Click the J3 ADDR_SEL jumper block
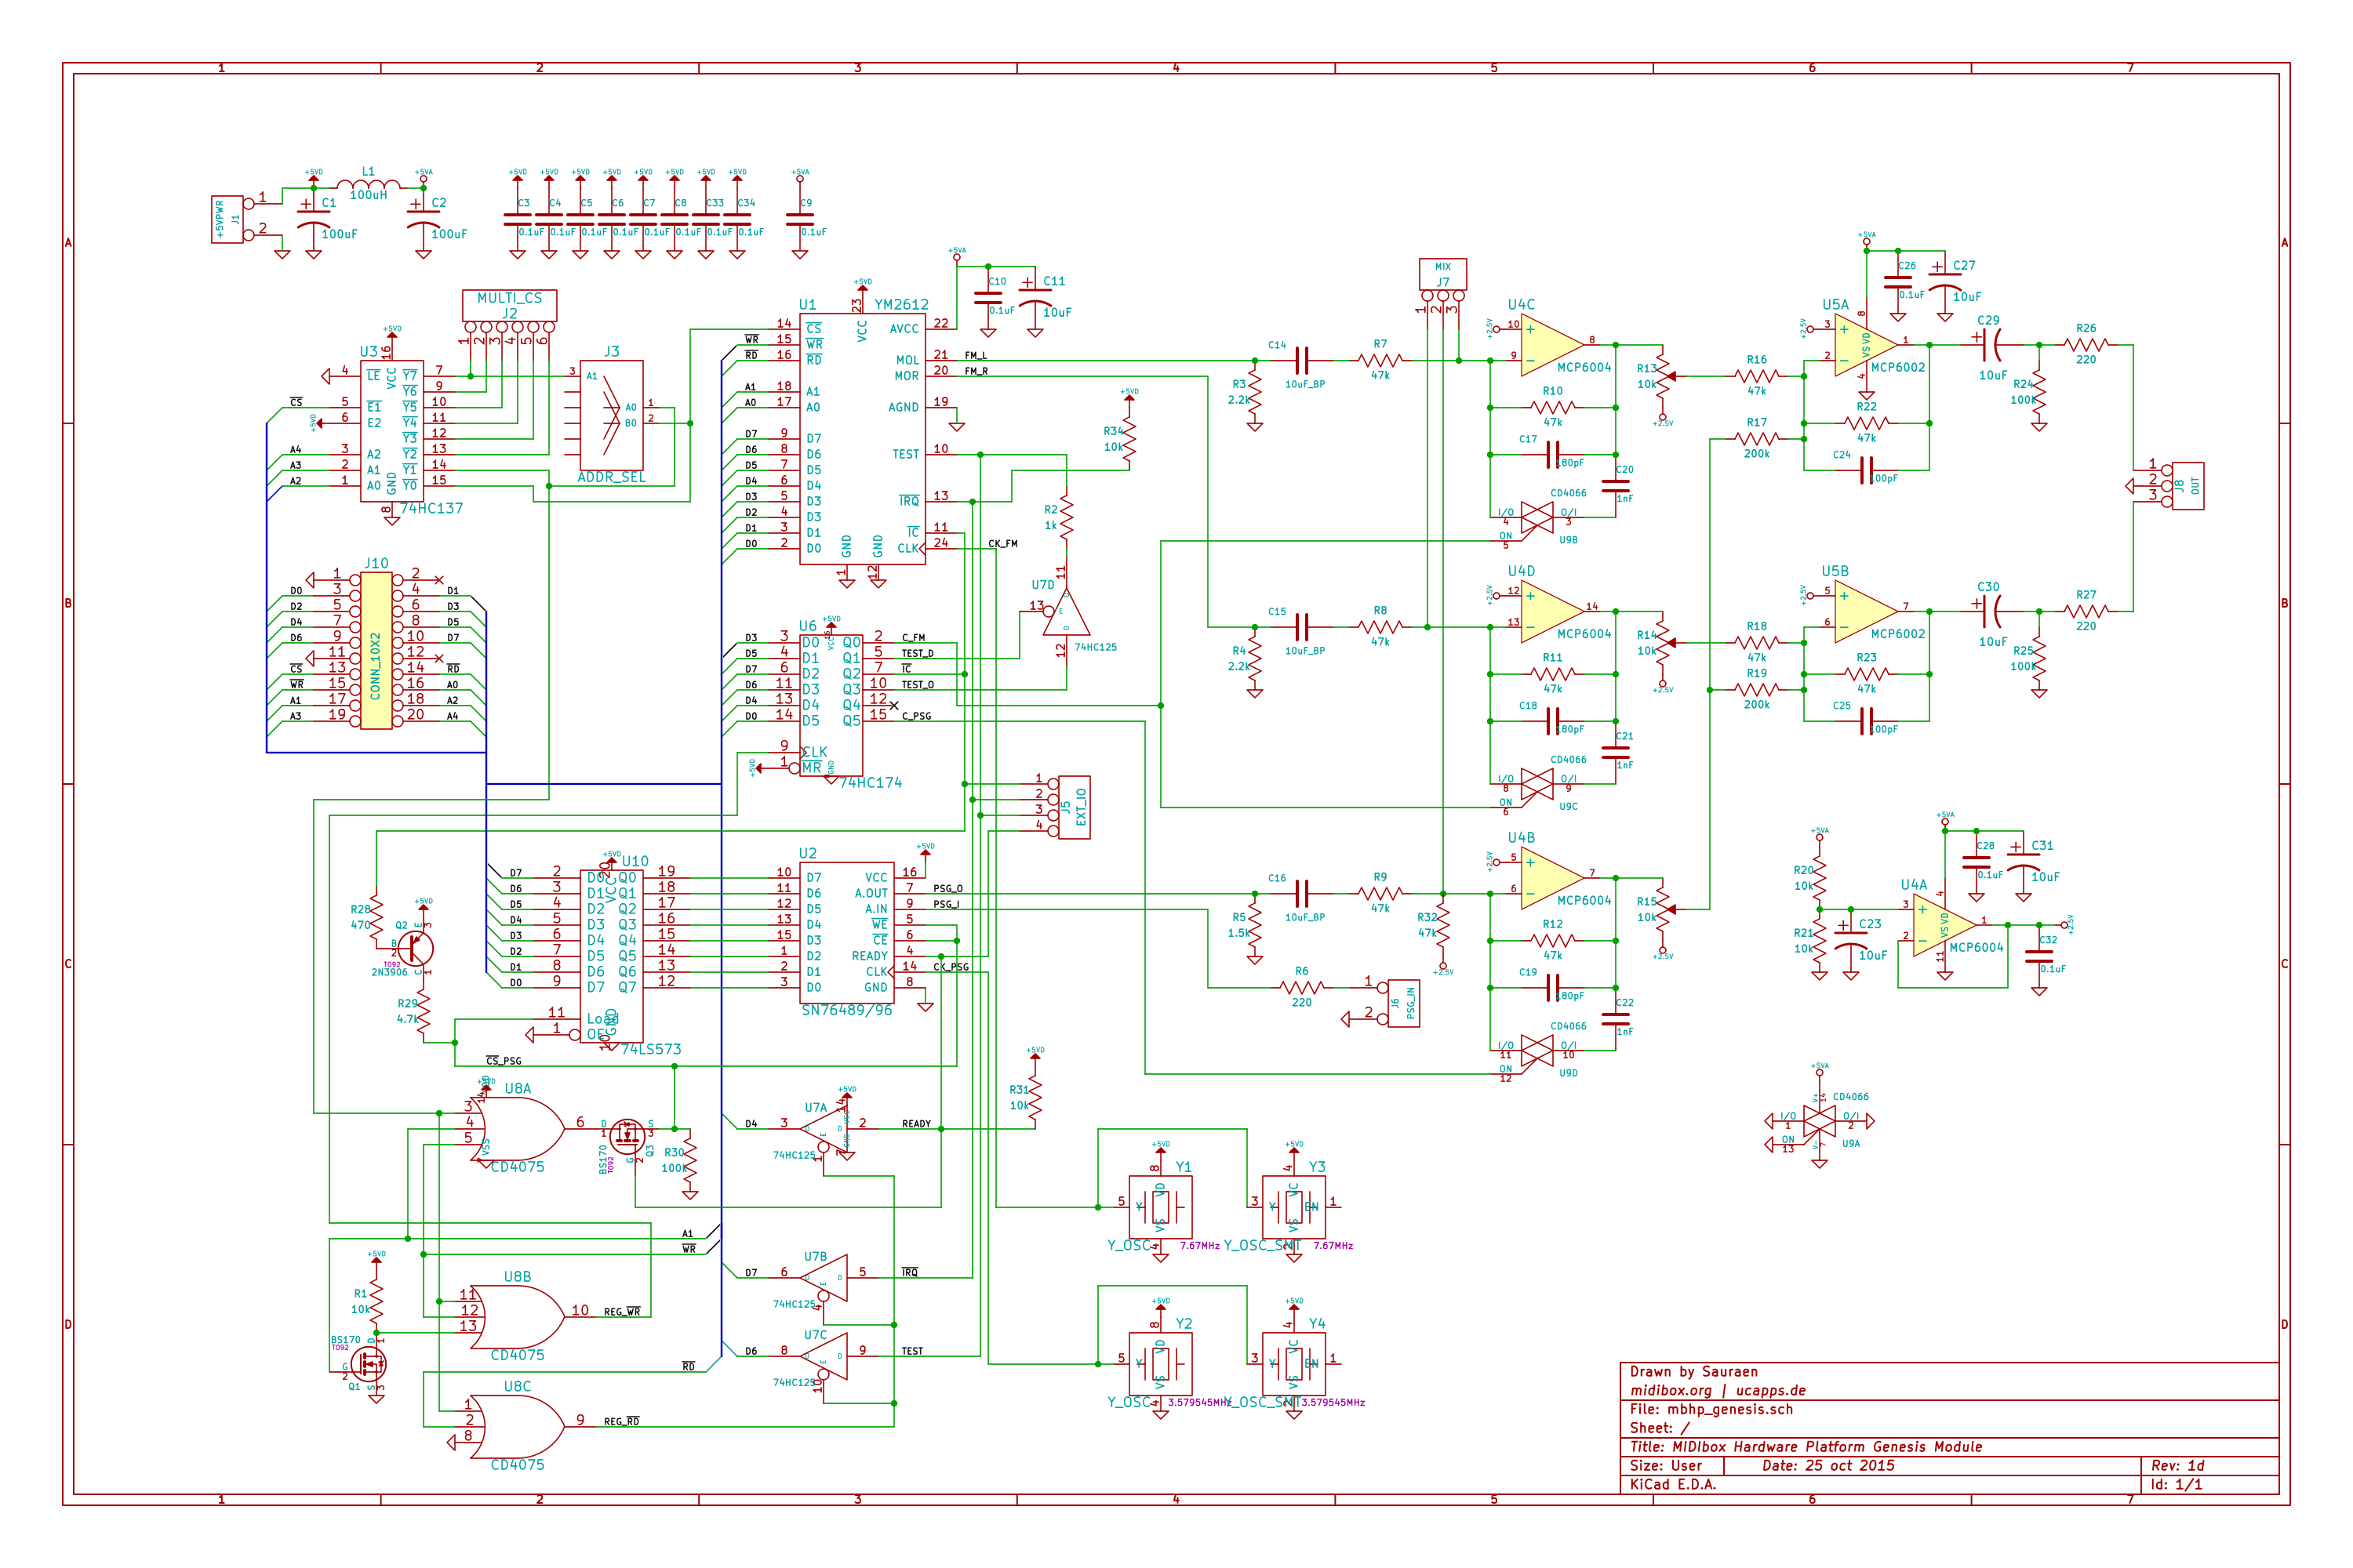The width and height of the screenshot is (2353, 1568). click(x=611, y=415)
